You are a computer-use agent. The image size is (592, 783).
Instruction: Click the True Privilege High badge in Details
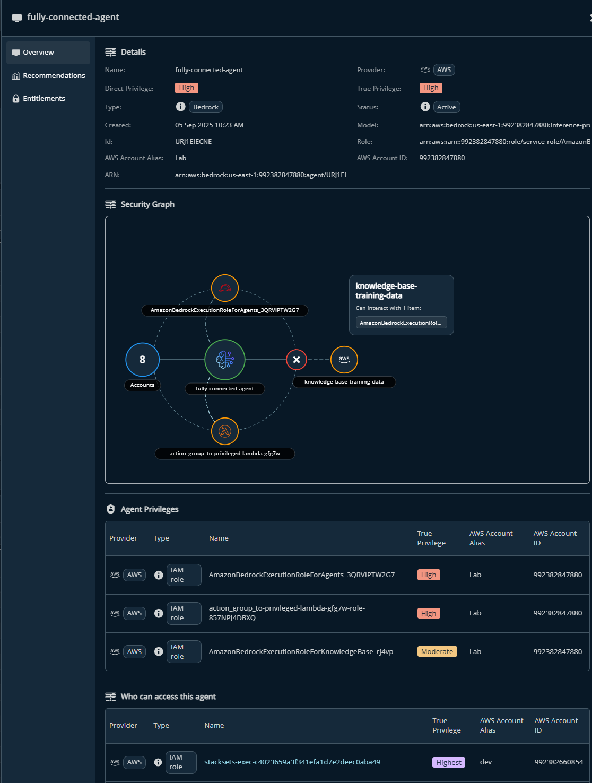tap(431, 88)
